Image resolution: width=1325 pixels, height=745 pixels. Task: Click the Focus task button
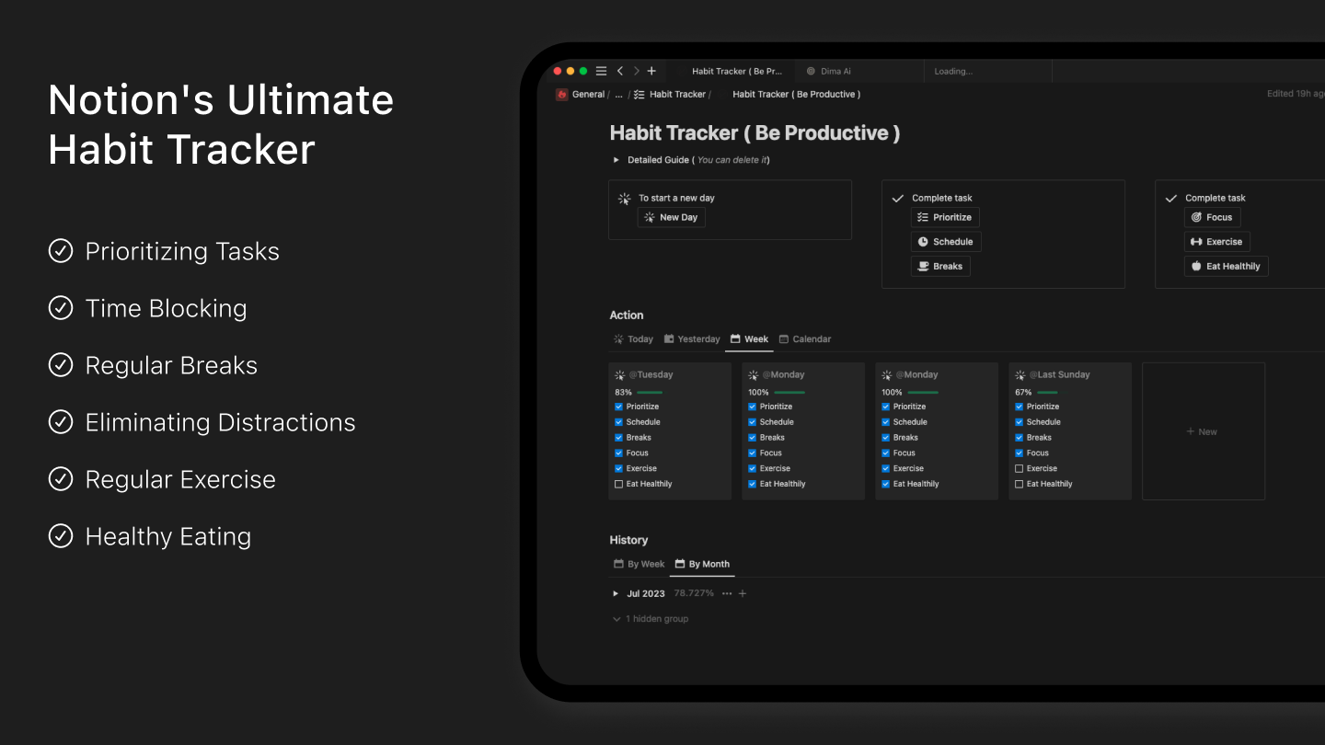point(1212,217)
